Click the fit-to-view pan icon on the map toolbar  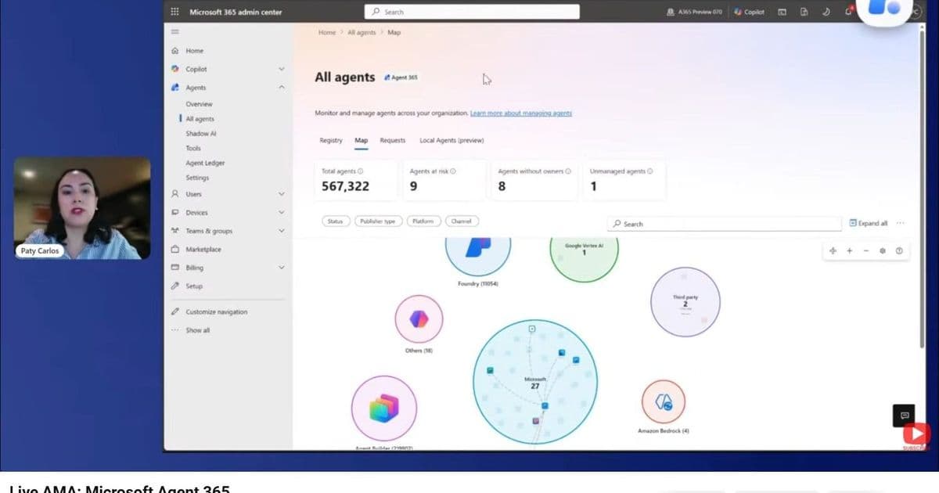tap(833, 251)
